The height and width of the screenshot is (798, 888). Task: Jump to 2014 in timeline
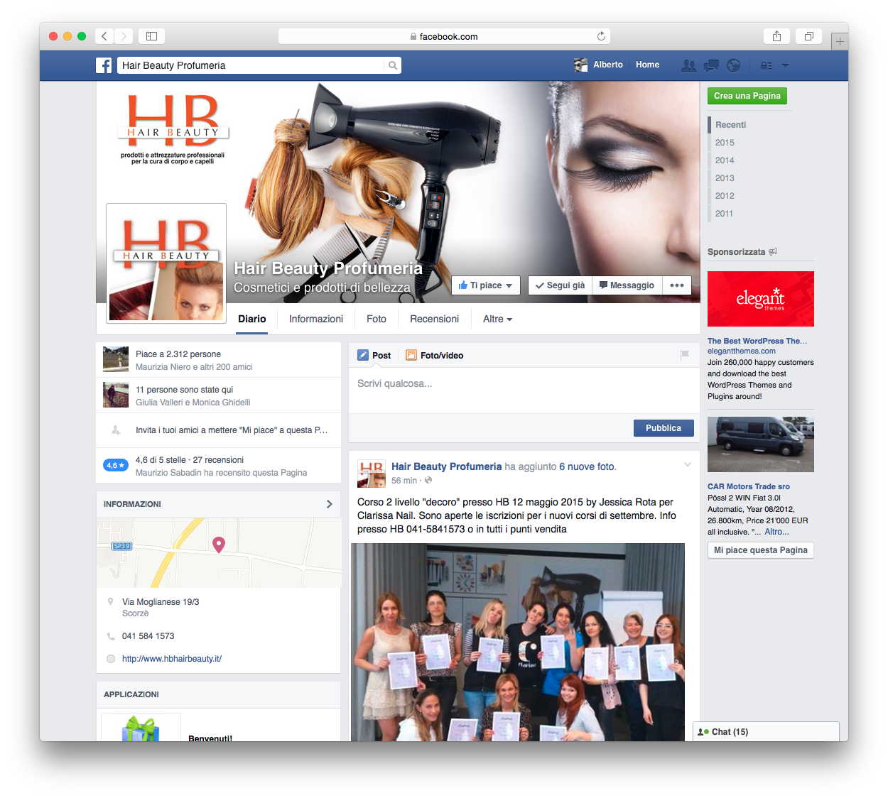725,160
